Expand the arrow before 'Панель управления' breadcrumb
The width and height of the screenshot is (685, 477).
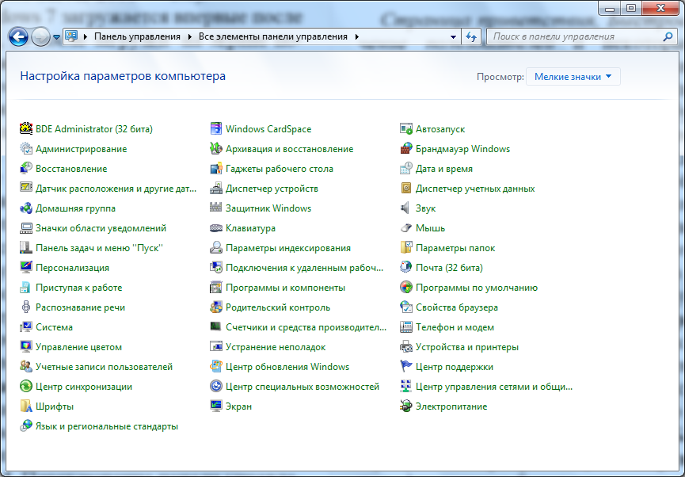coord(86,36)
